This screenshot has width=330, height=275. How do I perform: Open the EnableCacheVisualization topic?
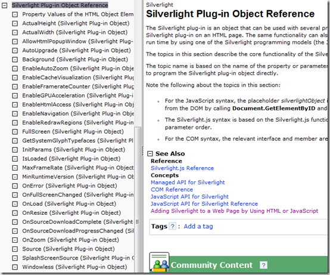coord(78,78)
